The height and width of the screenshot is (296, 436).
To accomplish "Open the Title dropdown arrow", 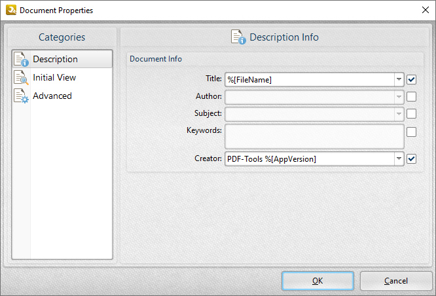I will [399, 79].
